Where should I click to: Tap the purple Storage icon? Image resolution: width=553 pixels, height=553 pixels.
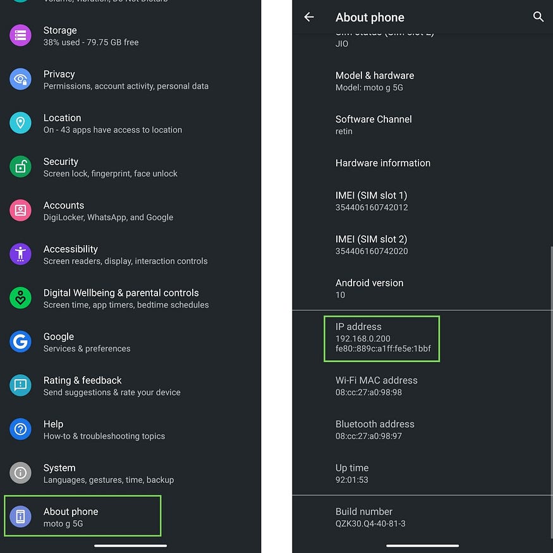tap(20, 35)
